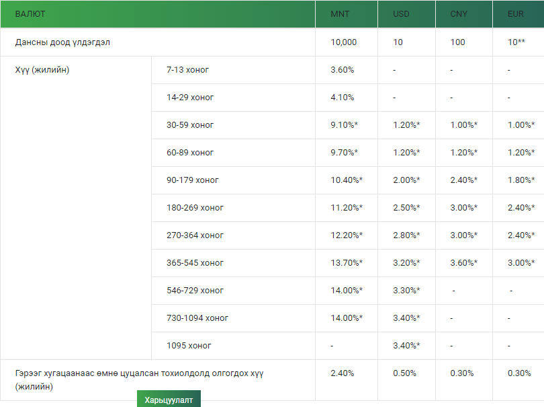544x407 pixels.
Task: Select the 60-89 хоног row label
Action: 190,153
